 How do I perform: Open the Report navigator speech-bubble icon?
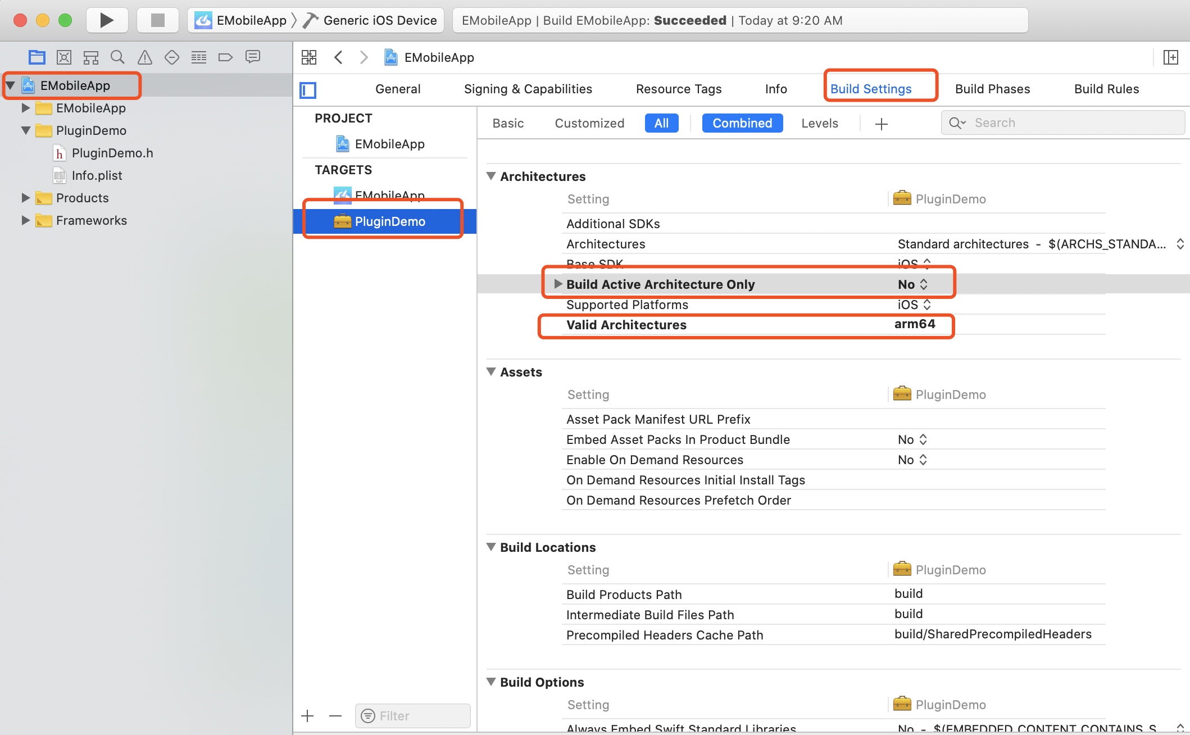pos(253,57)
